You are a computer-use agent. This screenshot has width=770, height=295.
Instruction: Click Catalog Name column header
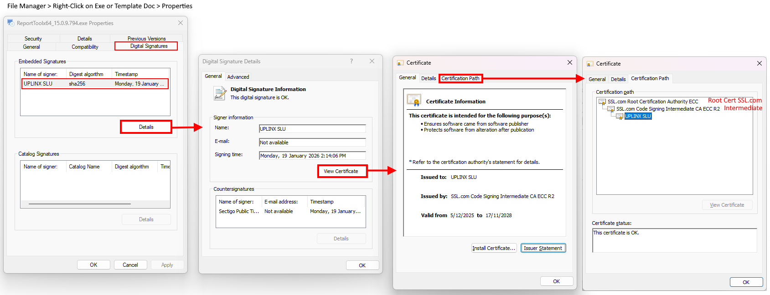click(89, 167)
